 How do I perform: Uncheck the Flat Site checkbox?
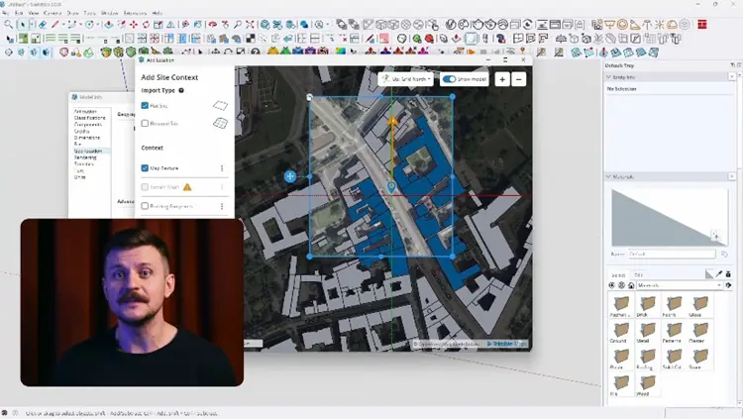click(145, 106)
